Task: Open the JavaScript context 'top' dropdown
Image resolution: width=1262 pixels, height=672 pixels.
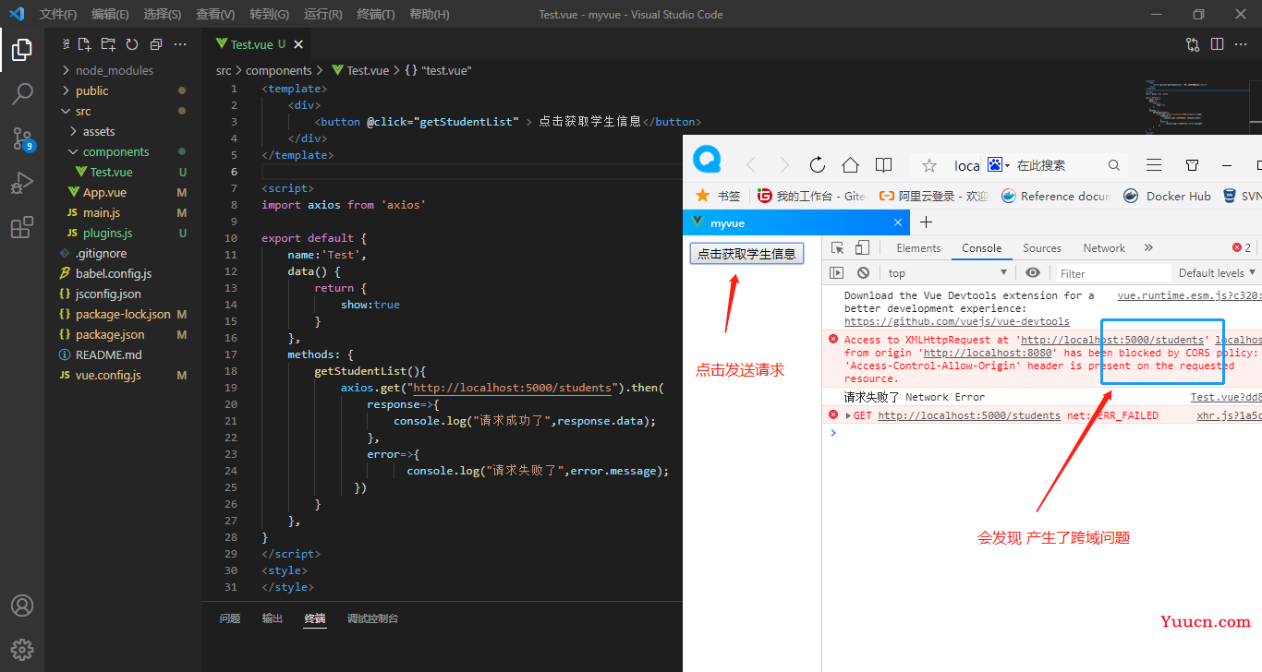Action: pos(947,273)
